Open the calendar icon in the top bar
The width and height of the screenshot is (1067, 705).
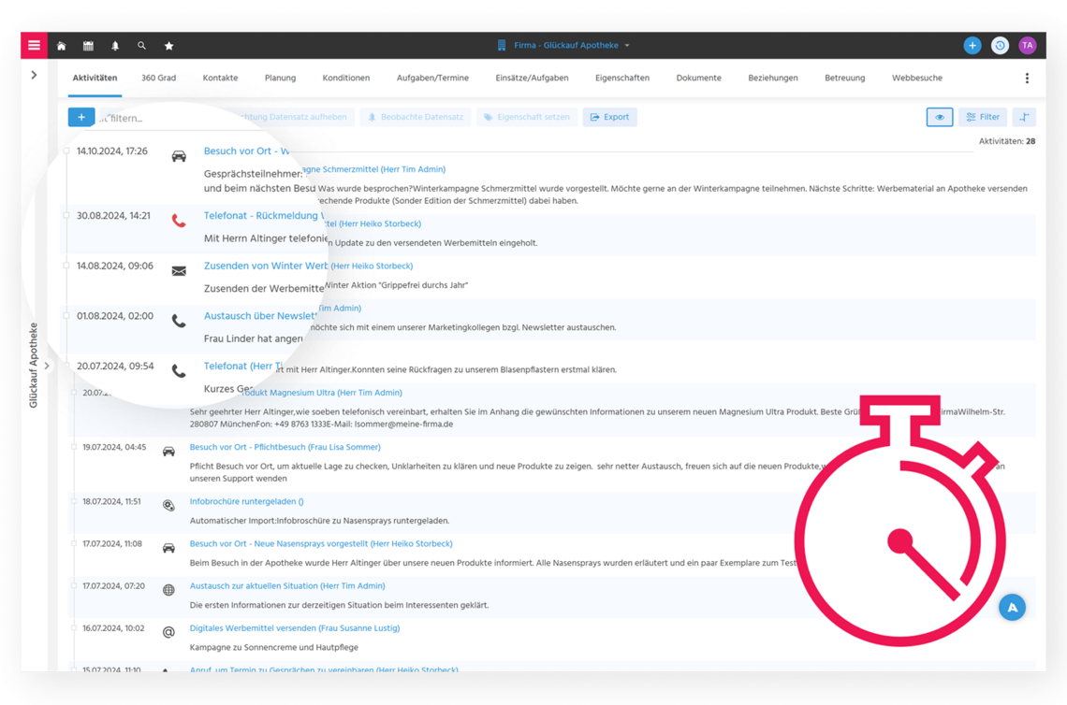(88, 45)
